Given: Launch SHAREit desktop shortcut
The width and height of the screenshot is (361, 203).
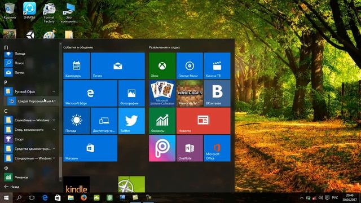Looking at the screenshot, I should [29, 11].
